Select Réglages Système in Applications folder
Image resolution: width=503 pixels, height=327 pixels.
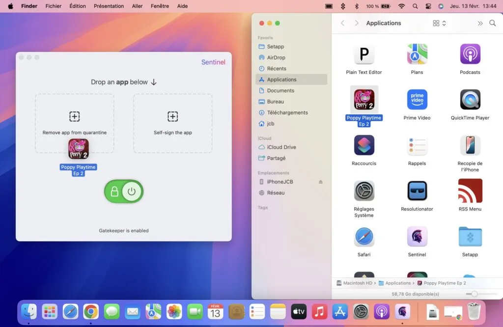(x=364, y=191)
